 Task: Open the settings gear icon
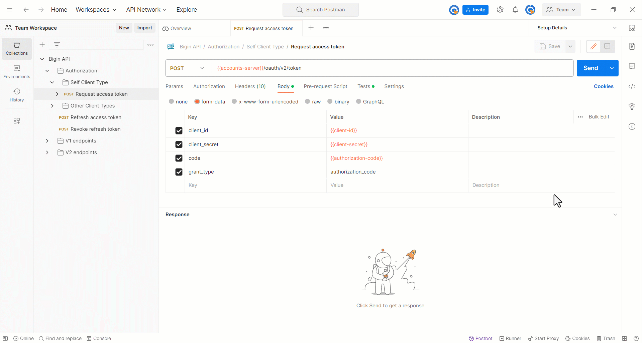[500, 10]
